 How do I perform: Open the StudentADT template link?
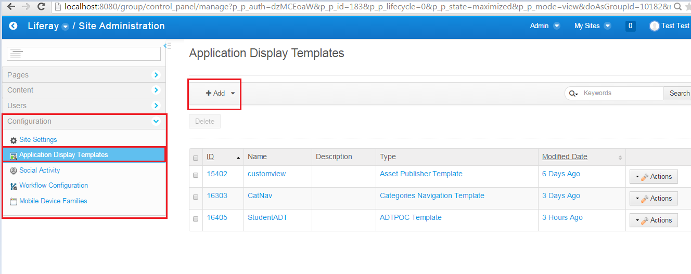coord(267,218)
